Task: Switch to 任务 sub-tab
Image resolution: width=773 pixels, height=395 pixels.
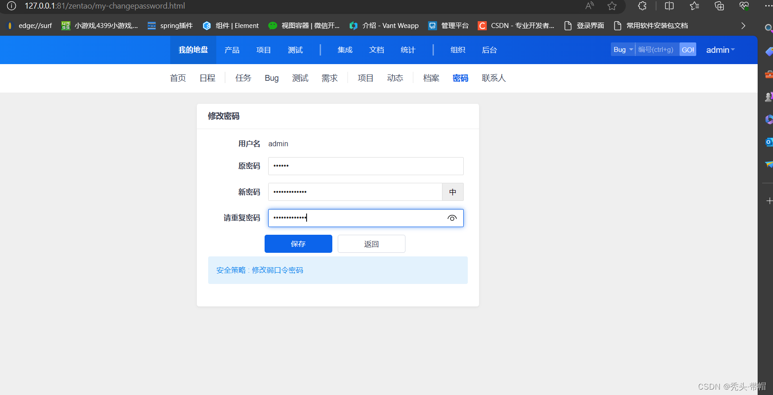Action: click(243, 78)
